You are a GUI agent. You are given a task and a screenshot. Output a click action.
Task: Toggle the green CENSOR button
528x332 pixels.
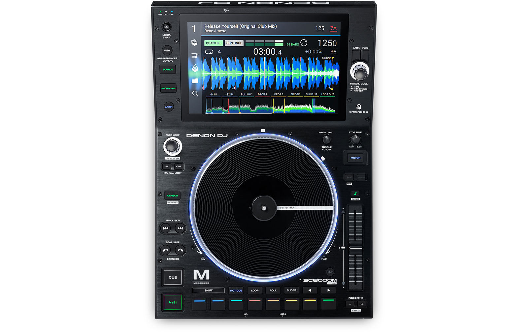173,196
